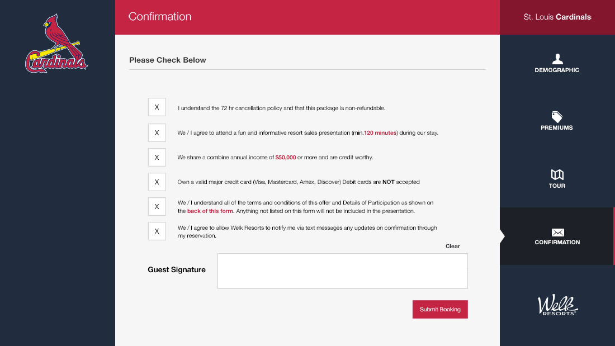Open the PREMIUMS section label
615x346 pixels.
(557, 128)
